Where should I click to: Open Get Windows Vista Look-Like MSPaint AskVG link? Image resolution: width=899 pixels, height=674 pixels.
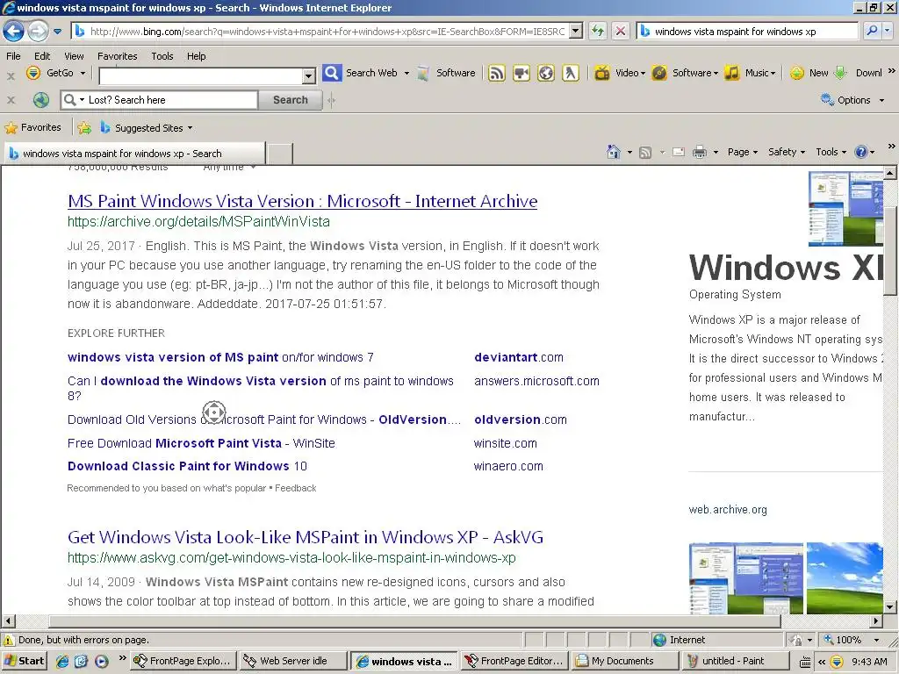[305, 537]
